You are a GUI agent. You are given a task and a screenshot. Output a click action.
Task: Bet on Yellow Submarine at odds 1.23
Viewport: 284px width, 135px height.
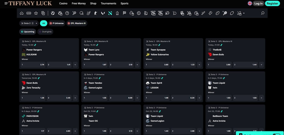(x=184, y=65)
